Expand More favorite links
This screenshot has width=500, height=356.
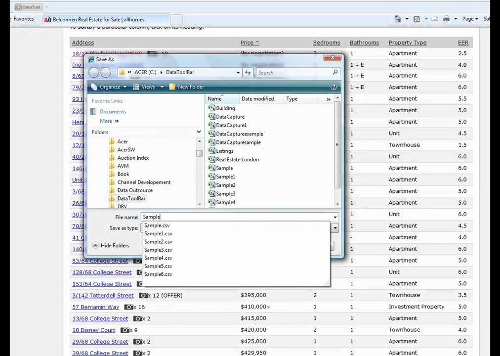(x=109, y=121)
